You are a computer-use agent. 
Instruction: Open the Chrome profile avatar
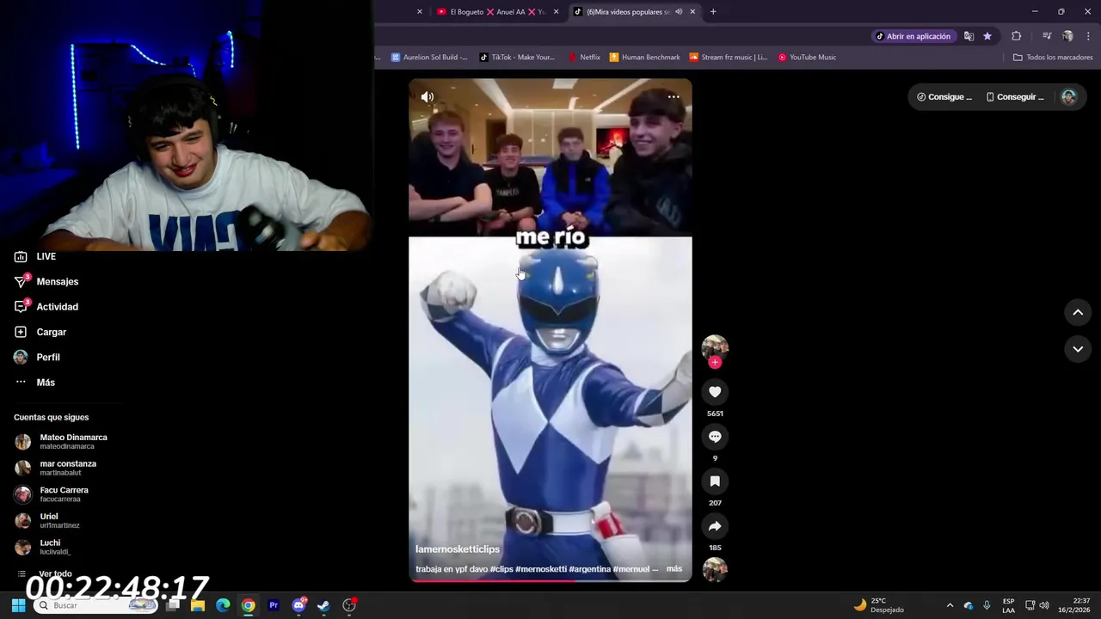[x=1067, y=36]
